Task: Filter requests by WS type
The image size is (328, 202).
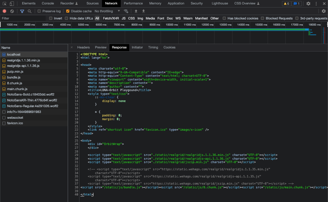Action: pyautogui.click(x=178, y=18)
